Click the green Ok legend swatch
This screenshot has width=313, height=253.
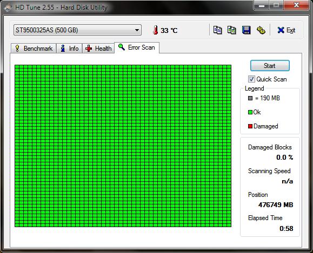(x=250, y=112)
